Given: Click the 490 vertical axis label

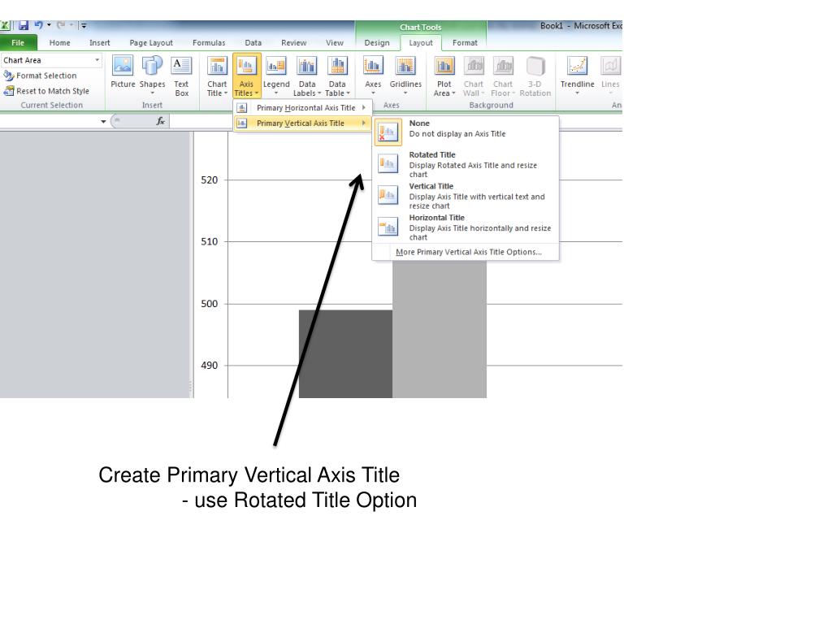Looking at the screenshot, I should [x=209, y=365].
